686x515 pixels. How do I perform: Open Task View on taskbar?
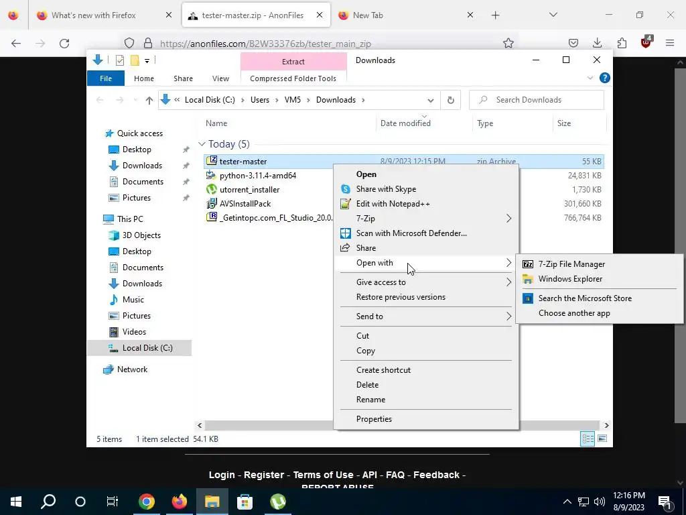113,502
